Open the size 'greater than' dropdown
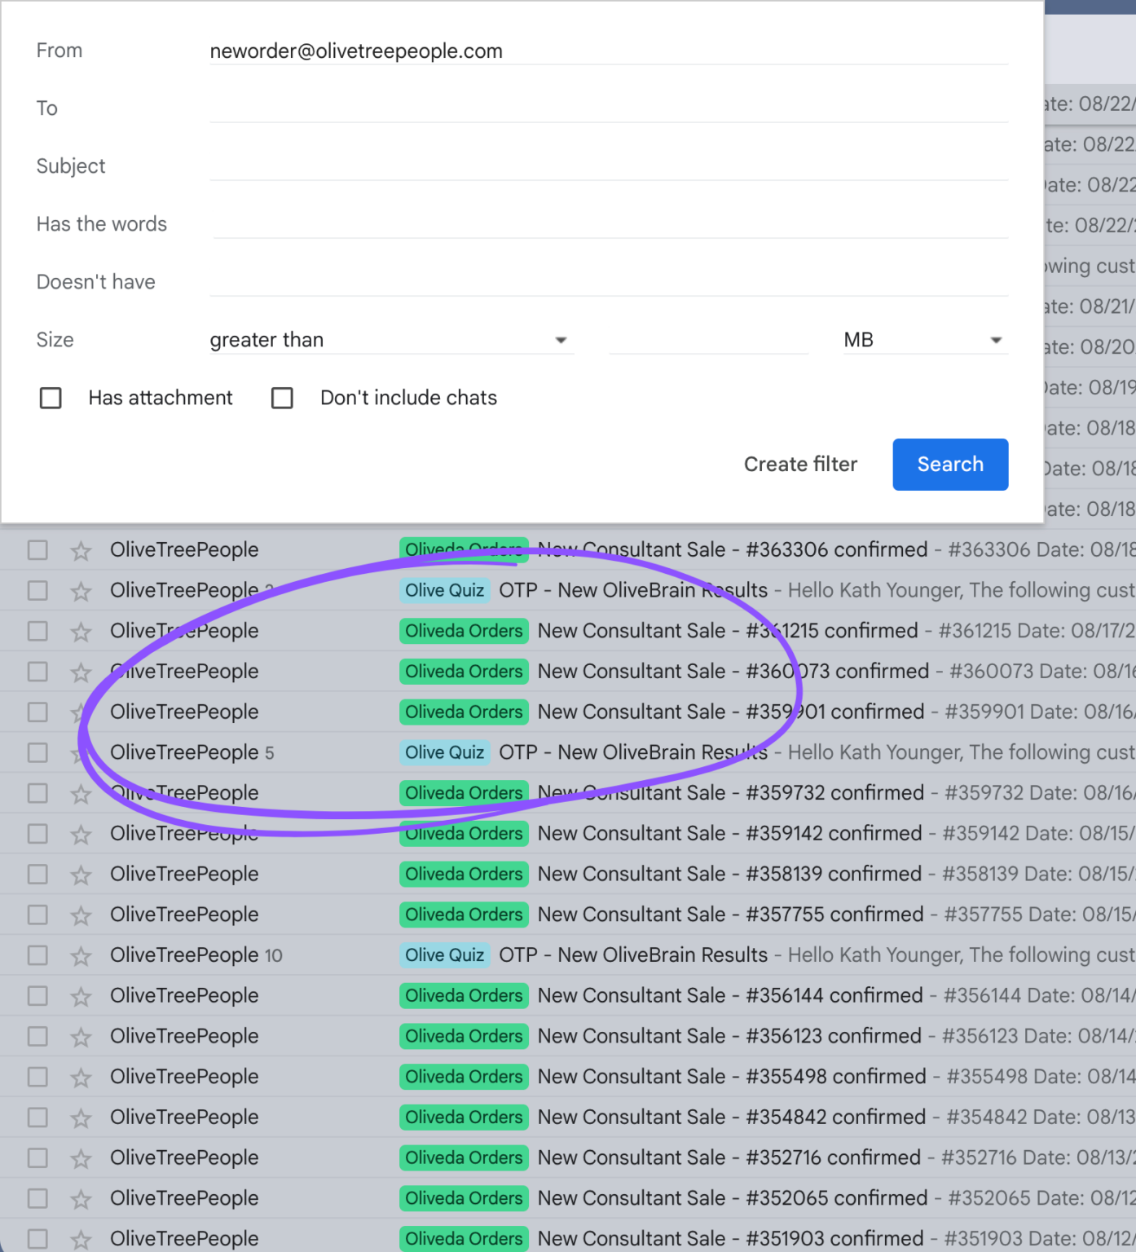This screenshot has width=1136, height=1252. point(390,340)
